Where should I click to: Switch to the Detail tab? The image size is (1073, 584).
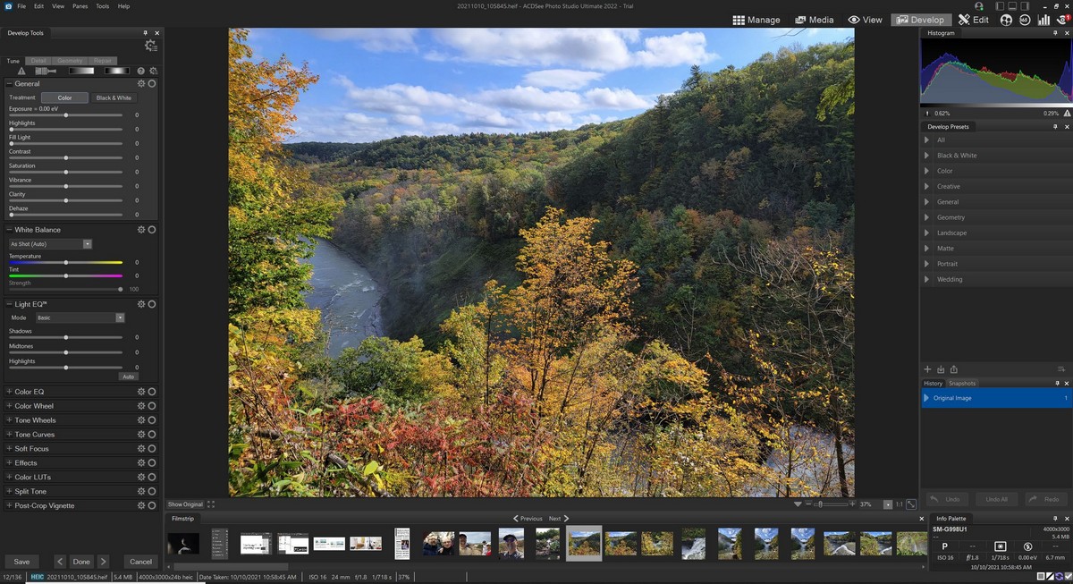(x=38, y=61)
